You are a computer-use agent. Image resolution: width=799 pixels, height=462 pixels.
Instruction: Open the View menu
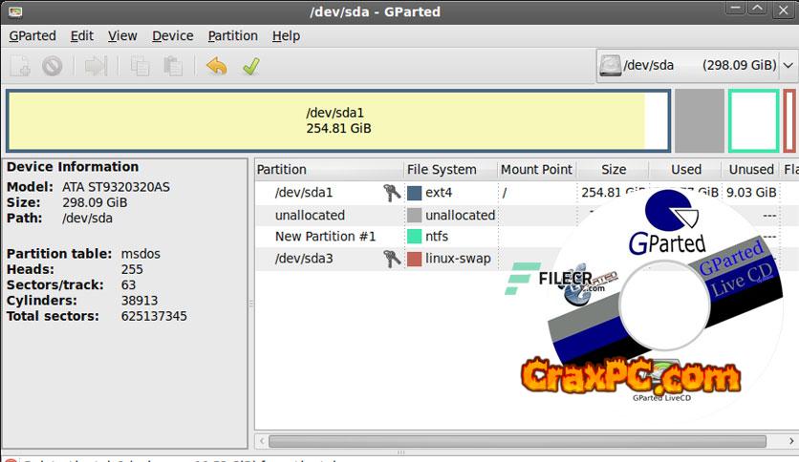point(122,36)
